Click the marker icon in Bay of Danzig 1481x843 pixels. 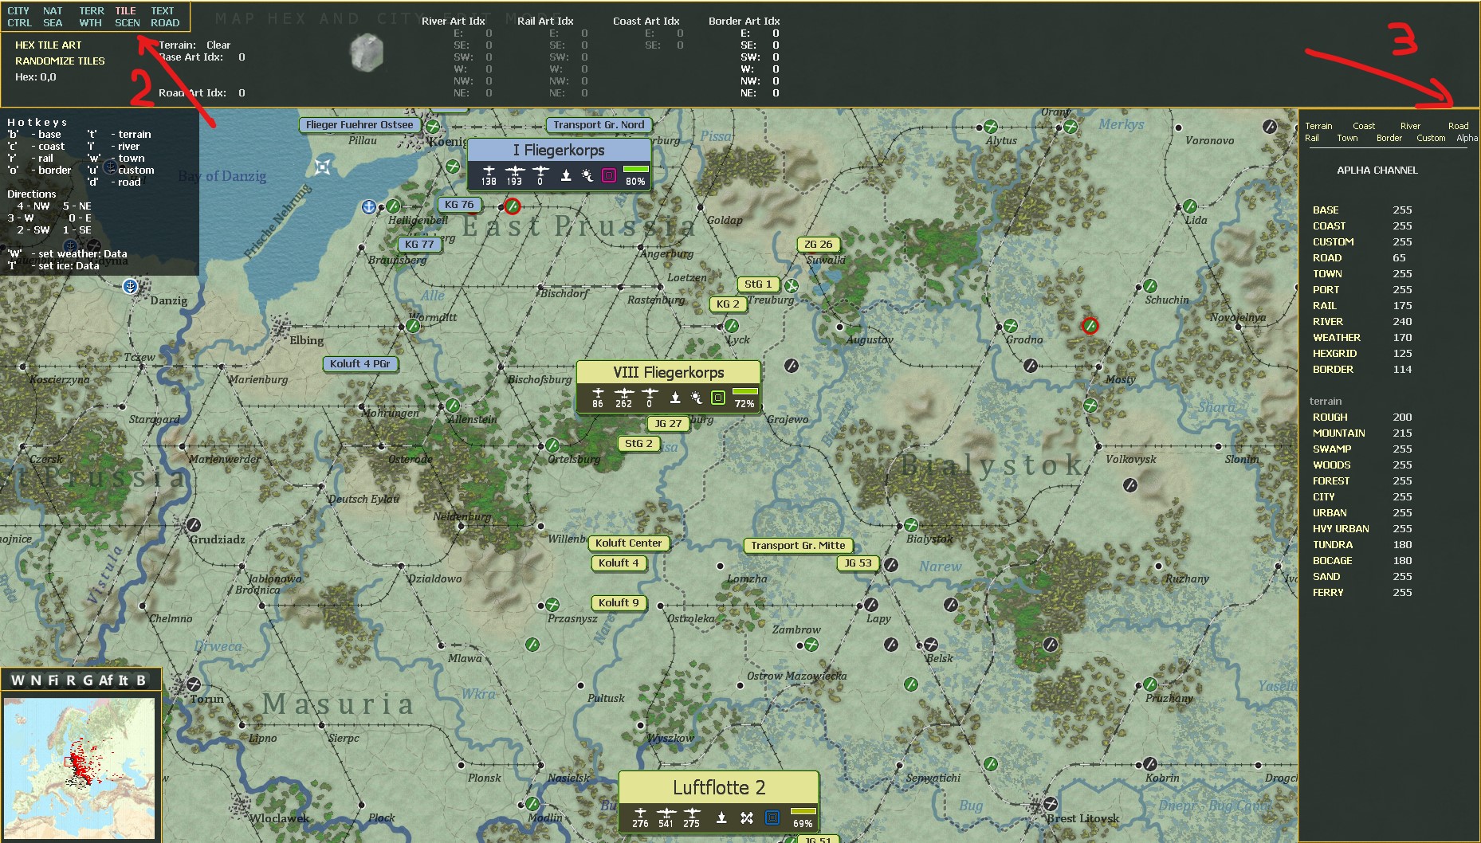[322, 167]
